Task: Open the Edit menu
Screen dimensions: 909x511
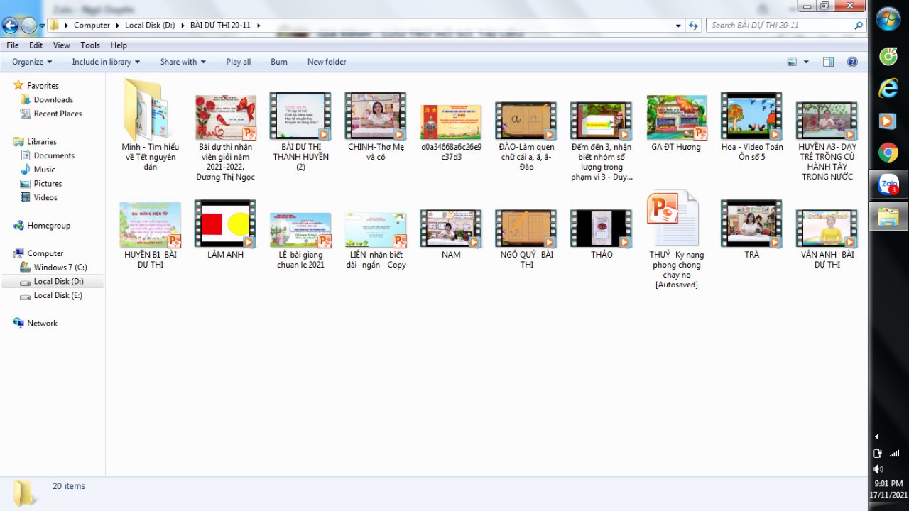Action: click(36, 45)
